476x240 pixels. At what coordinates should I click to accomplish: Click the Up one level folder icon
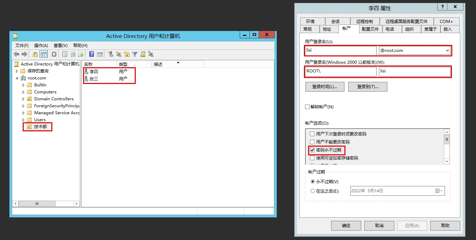(x=35, y=54)
